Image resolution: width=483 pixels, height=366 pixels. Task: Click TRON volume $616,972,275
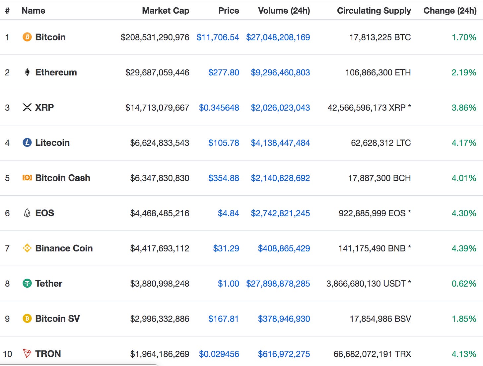(x=284, y=354)
